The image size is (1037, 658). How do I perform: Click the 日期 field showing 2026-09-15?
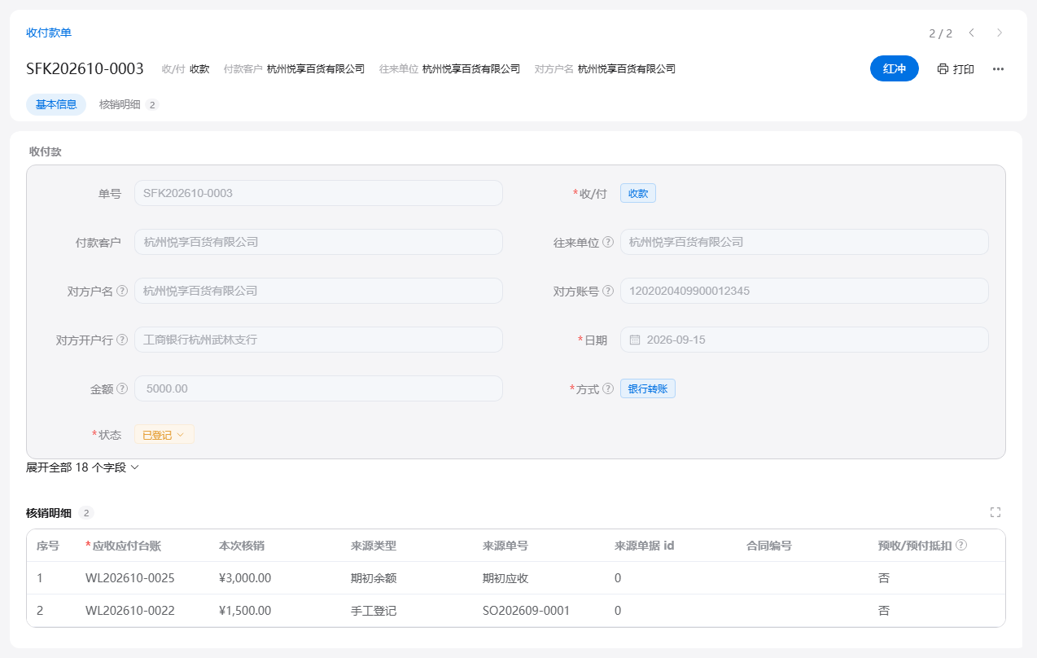click(x=804, y=340)
